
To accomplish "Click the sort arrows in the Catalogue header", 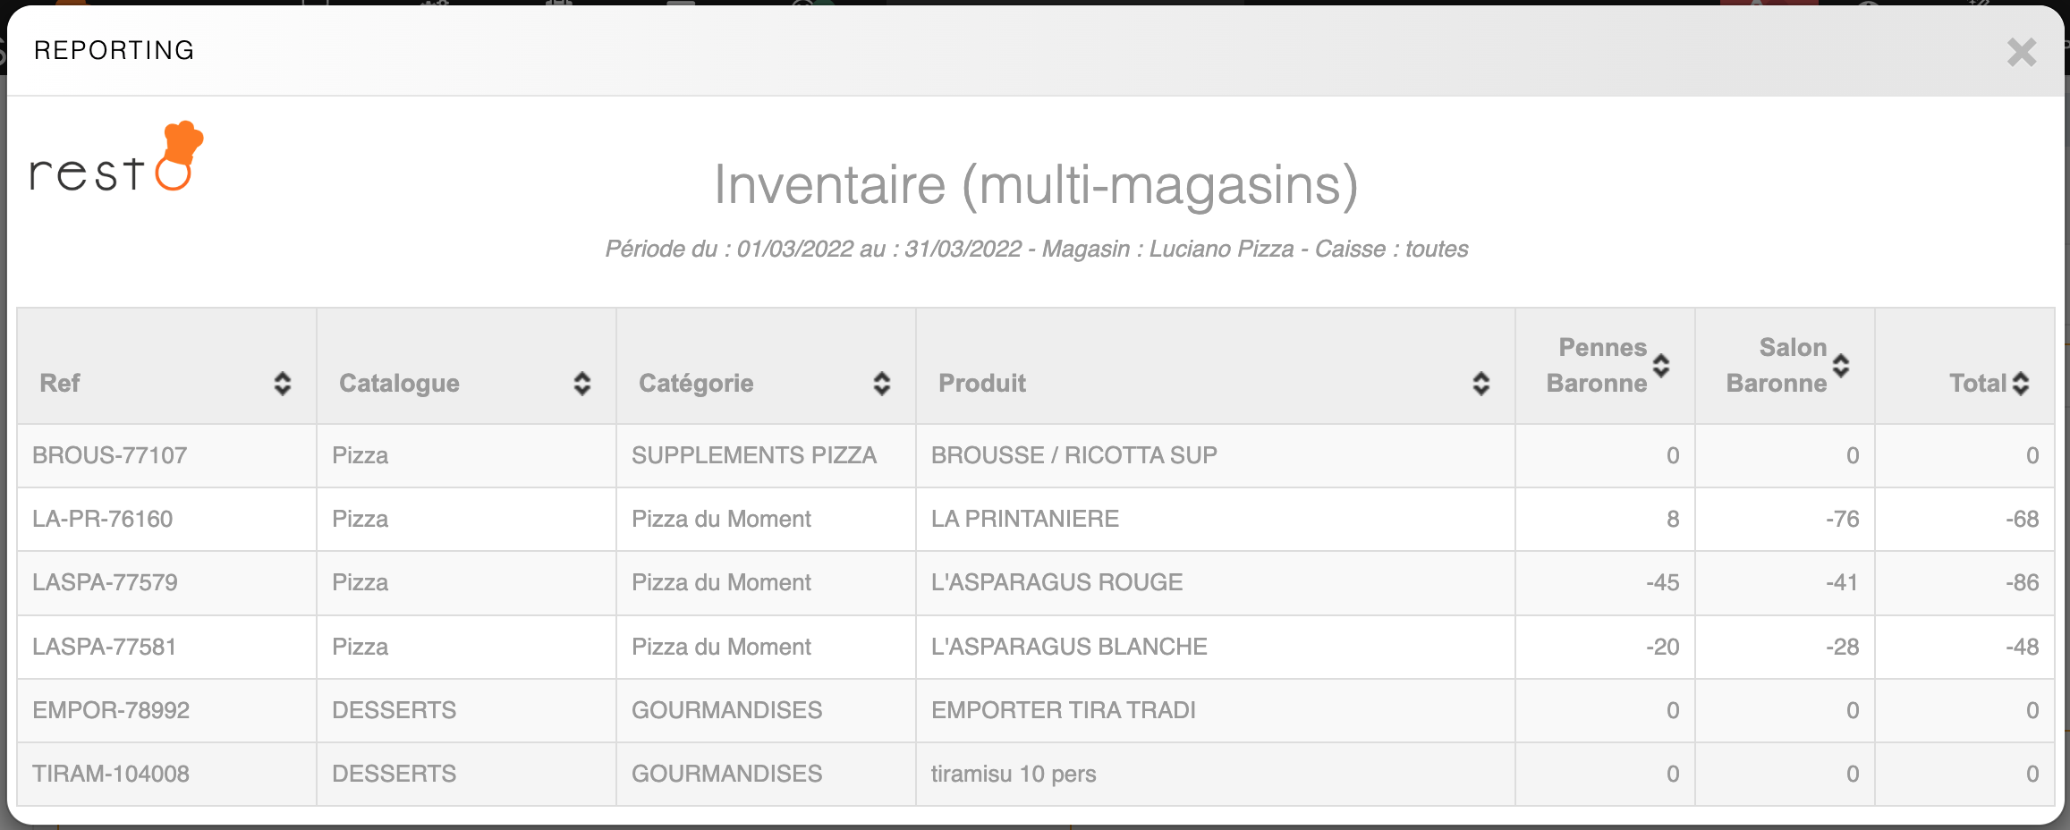I will pos(581,384).
